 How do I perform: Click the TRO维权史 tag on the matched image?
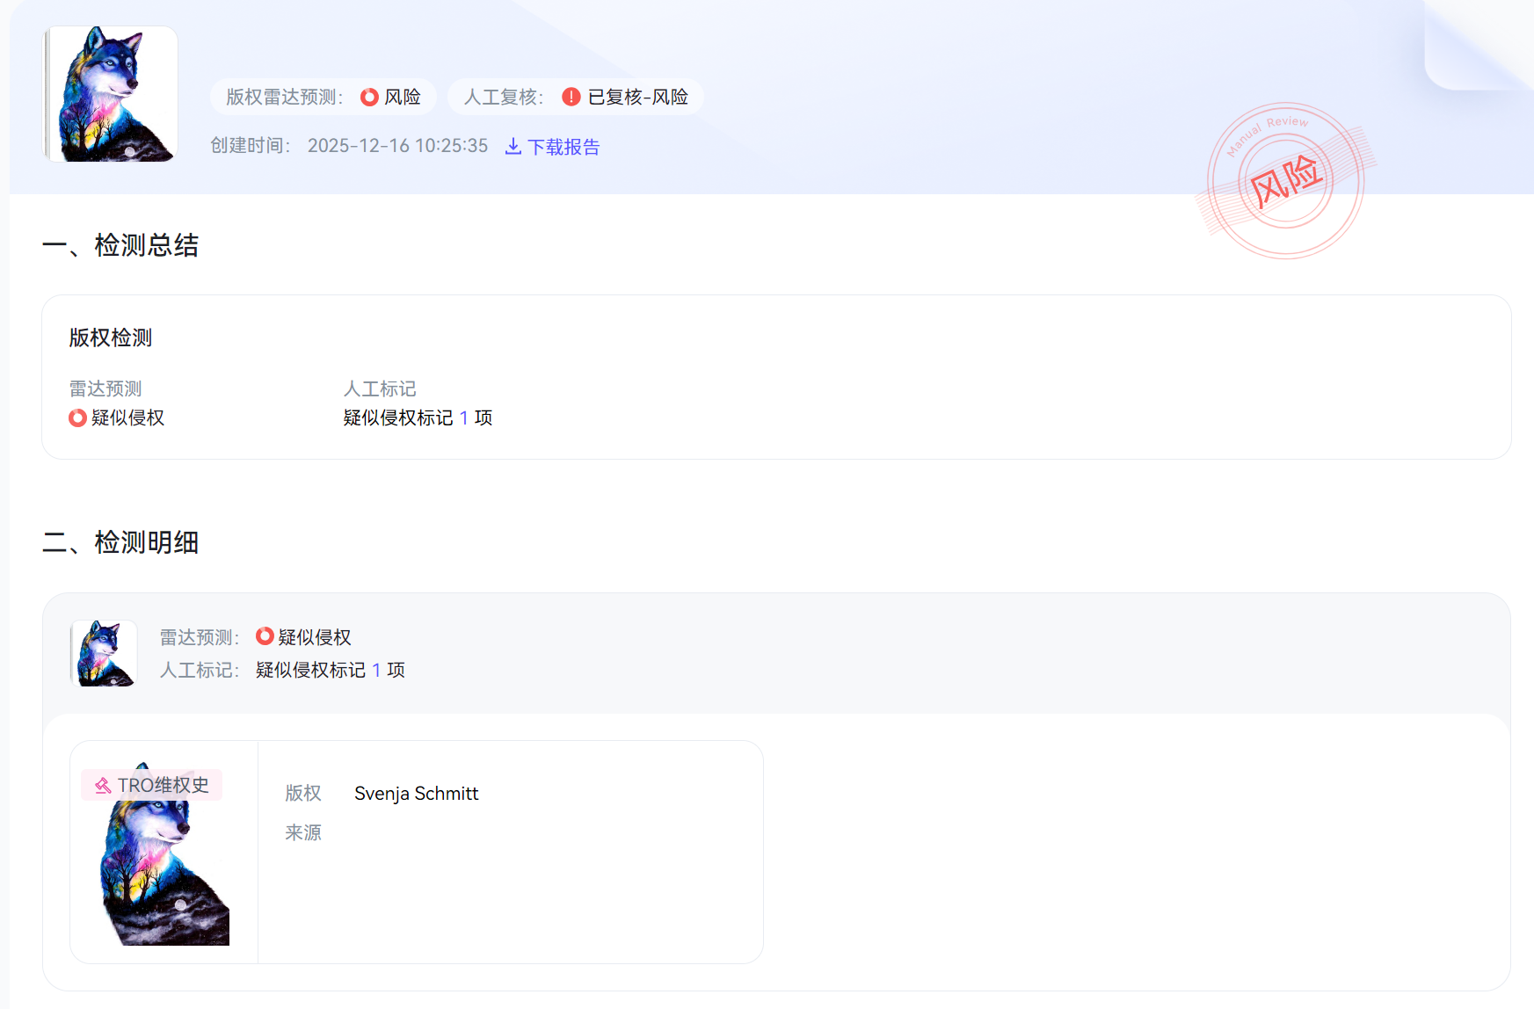tap(151, 785)
